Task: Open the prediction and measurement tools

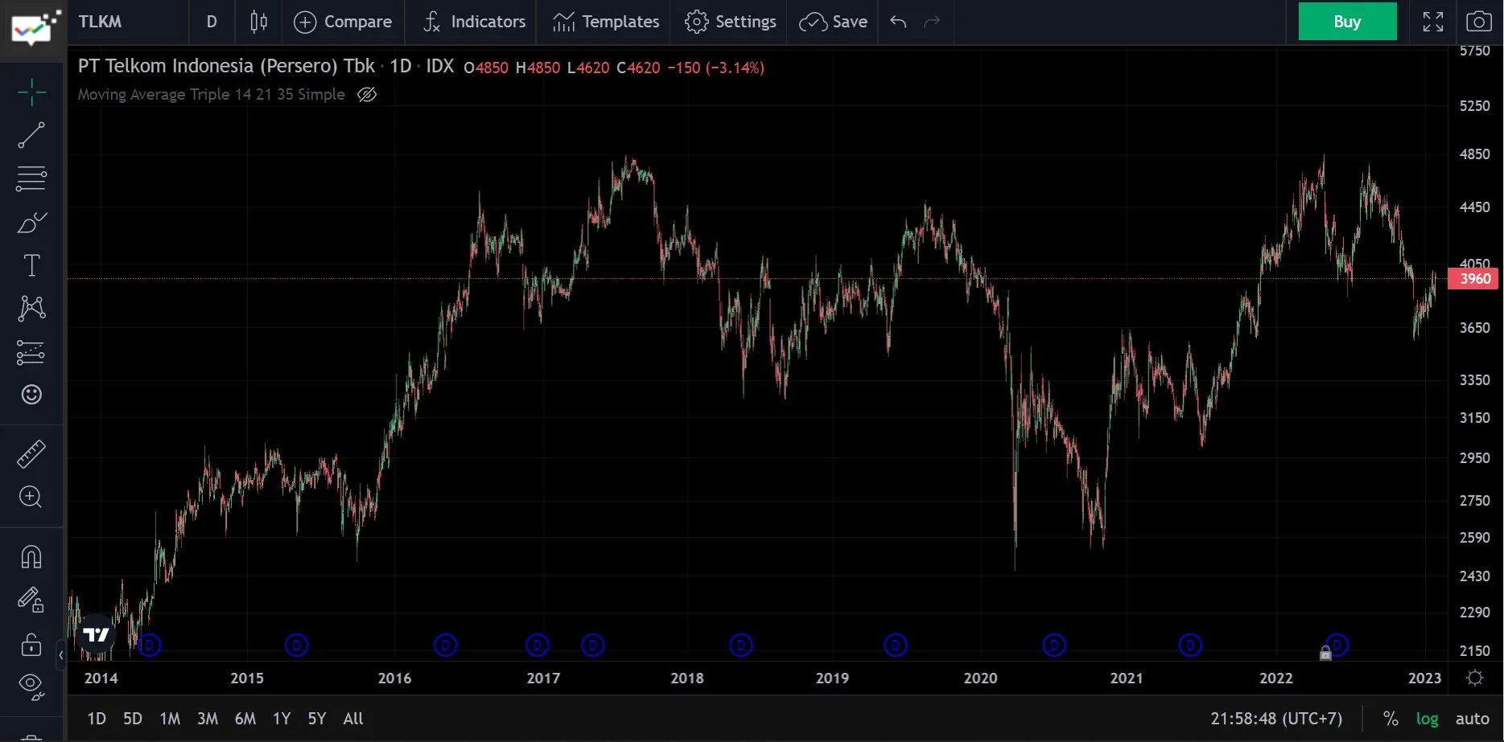Action: [x=31, y=351]
